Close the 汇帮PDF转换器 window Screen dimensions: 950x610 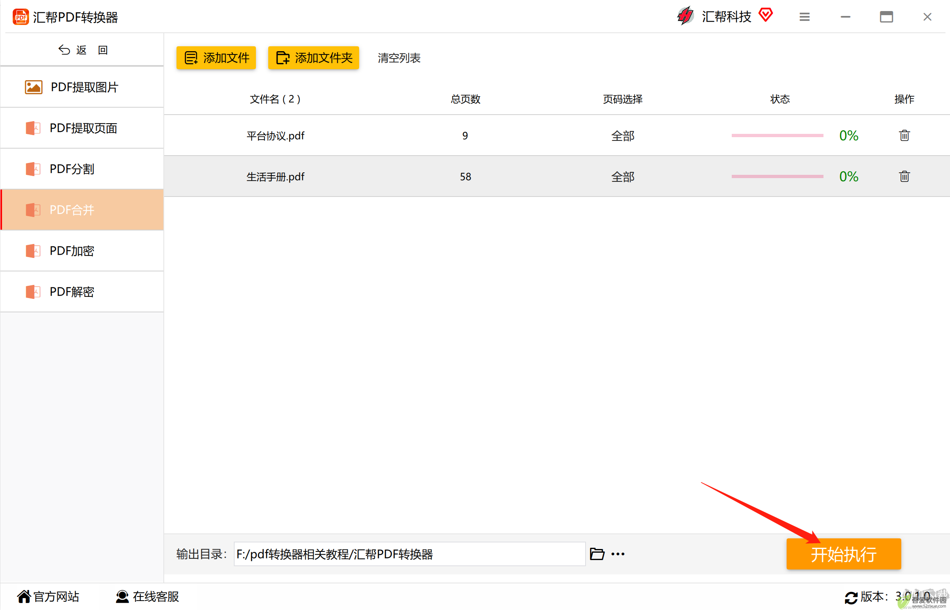point(927,17)
